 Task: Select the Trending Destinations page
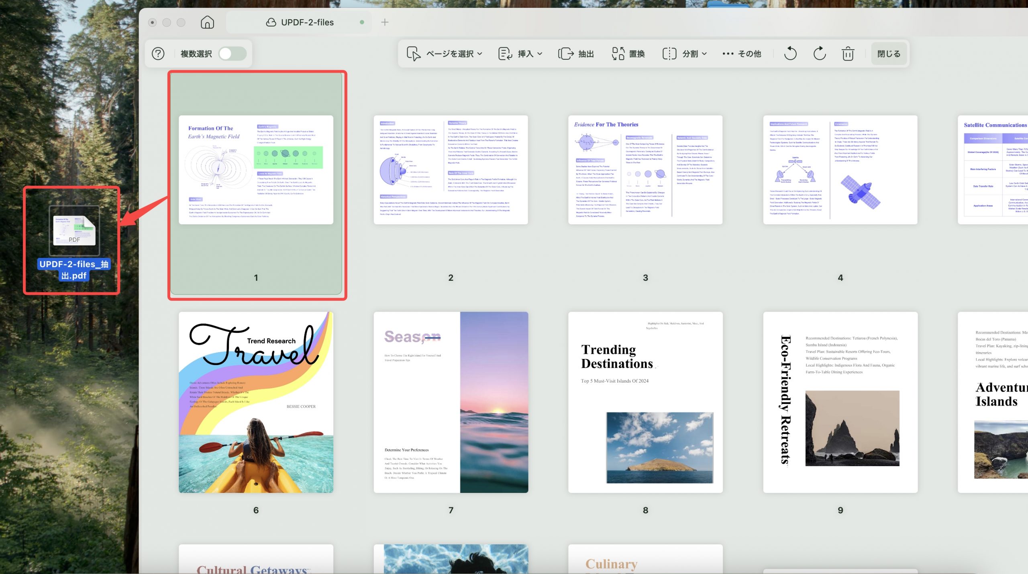pos(645,402)
